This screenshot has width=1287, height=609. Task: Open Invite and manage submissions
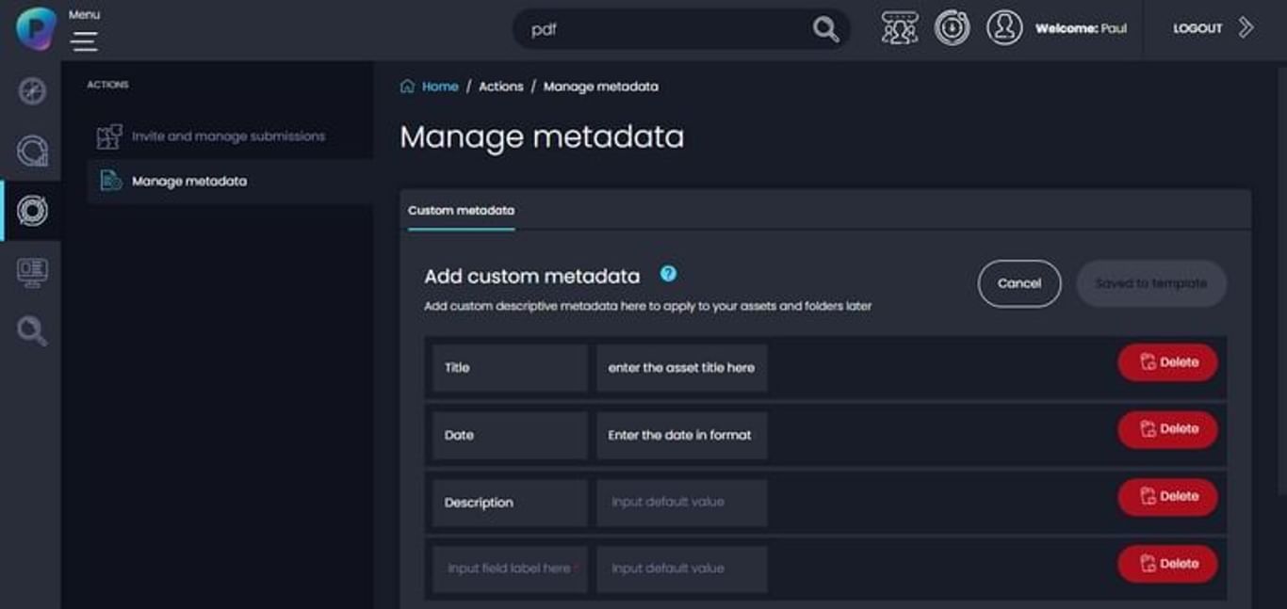tap(228, 136)
